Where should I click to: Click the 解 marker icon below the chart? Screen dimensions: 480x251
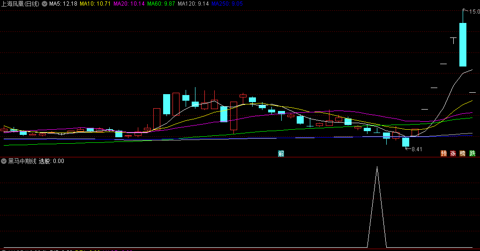click(x=281, y=154)
